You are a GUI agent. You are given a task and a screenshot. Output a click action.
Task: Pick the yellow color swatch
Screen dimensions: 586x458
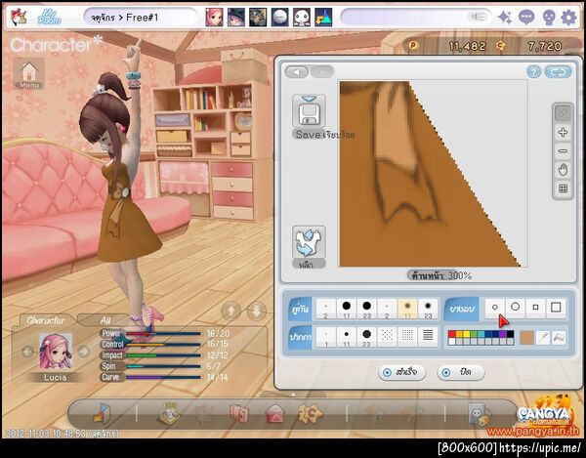pos(467,334)
